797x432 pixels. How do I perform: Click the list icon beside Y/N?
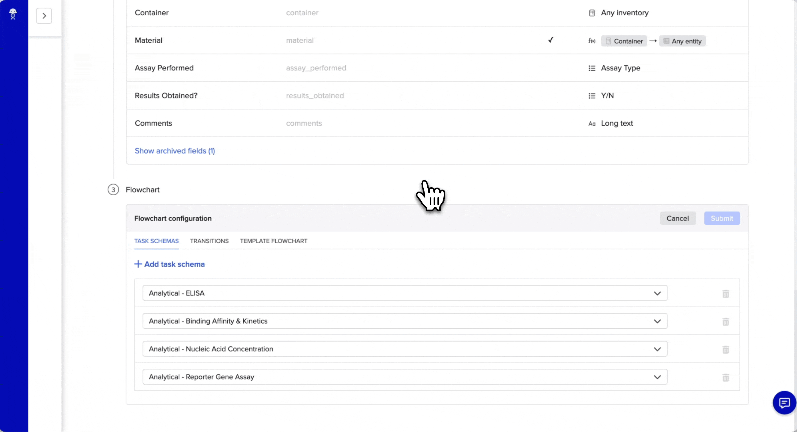pos(592,96)
